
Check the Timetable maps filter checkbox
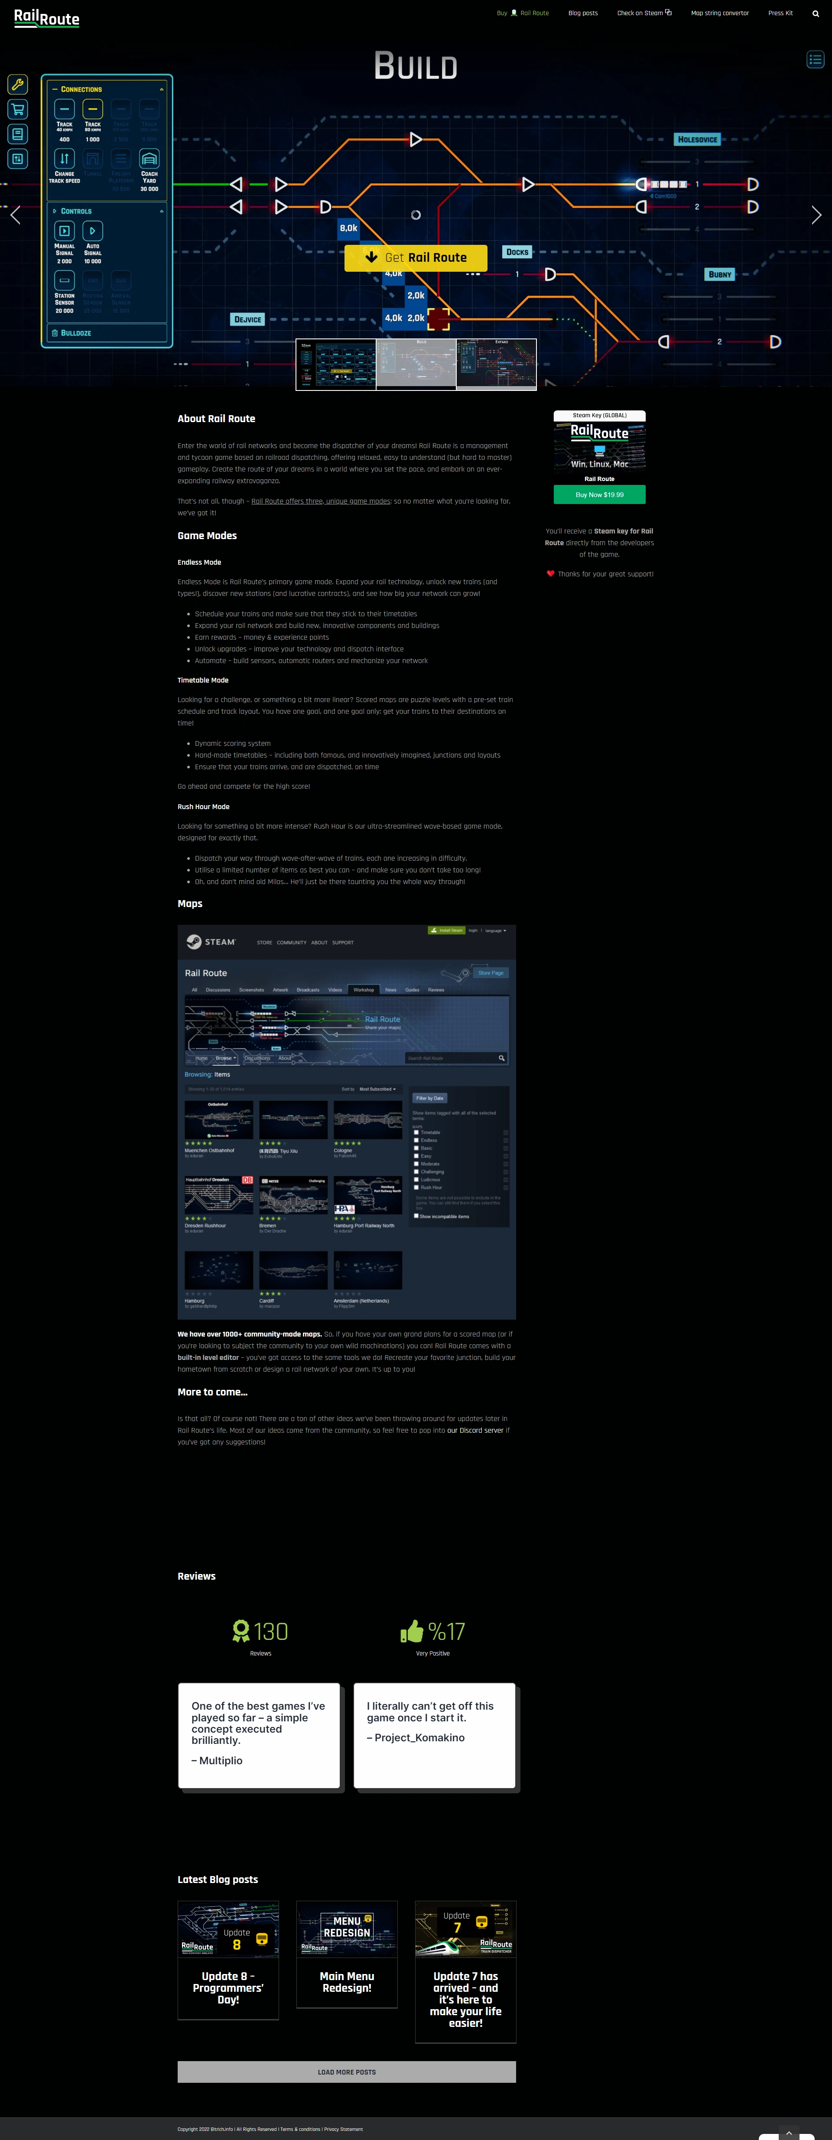click(x=416, y=1132)
